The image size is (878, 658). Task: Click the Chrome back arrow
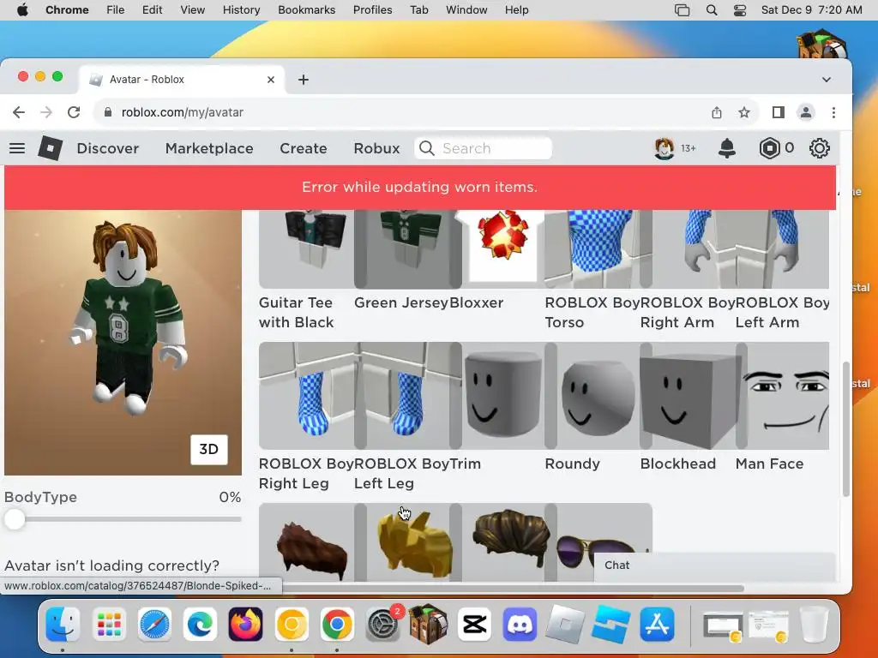[x=19, y=112]
